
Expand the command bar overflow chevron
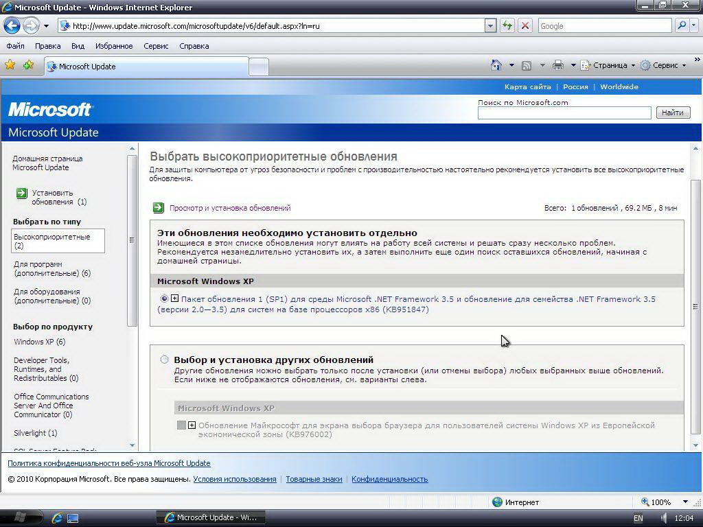point(698,60)
